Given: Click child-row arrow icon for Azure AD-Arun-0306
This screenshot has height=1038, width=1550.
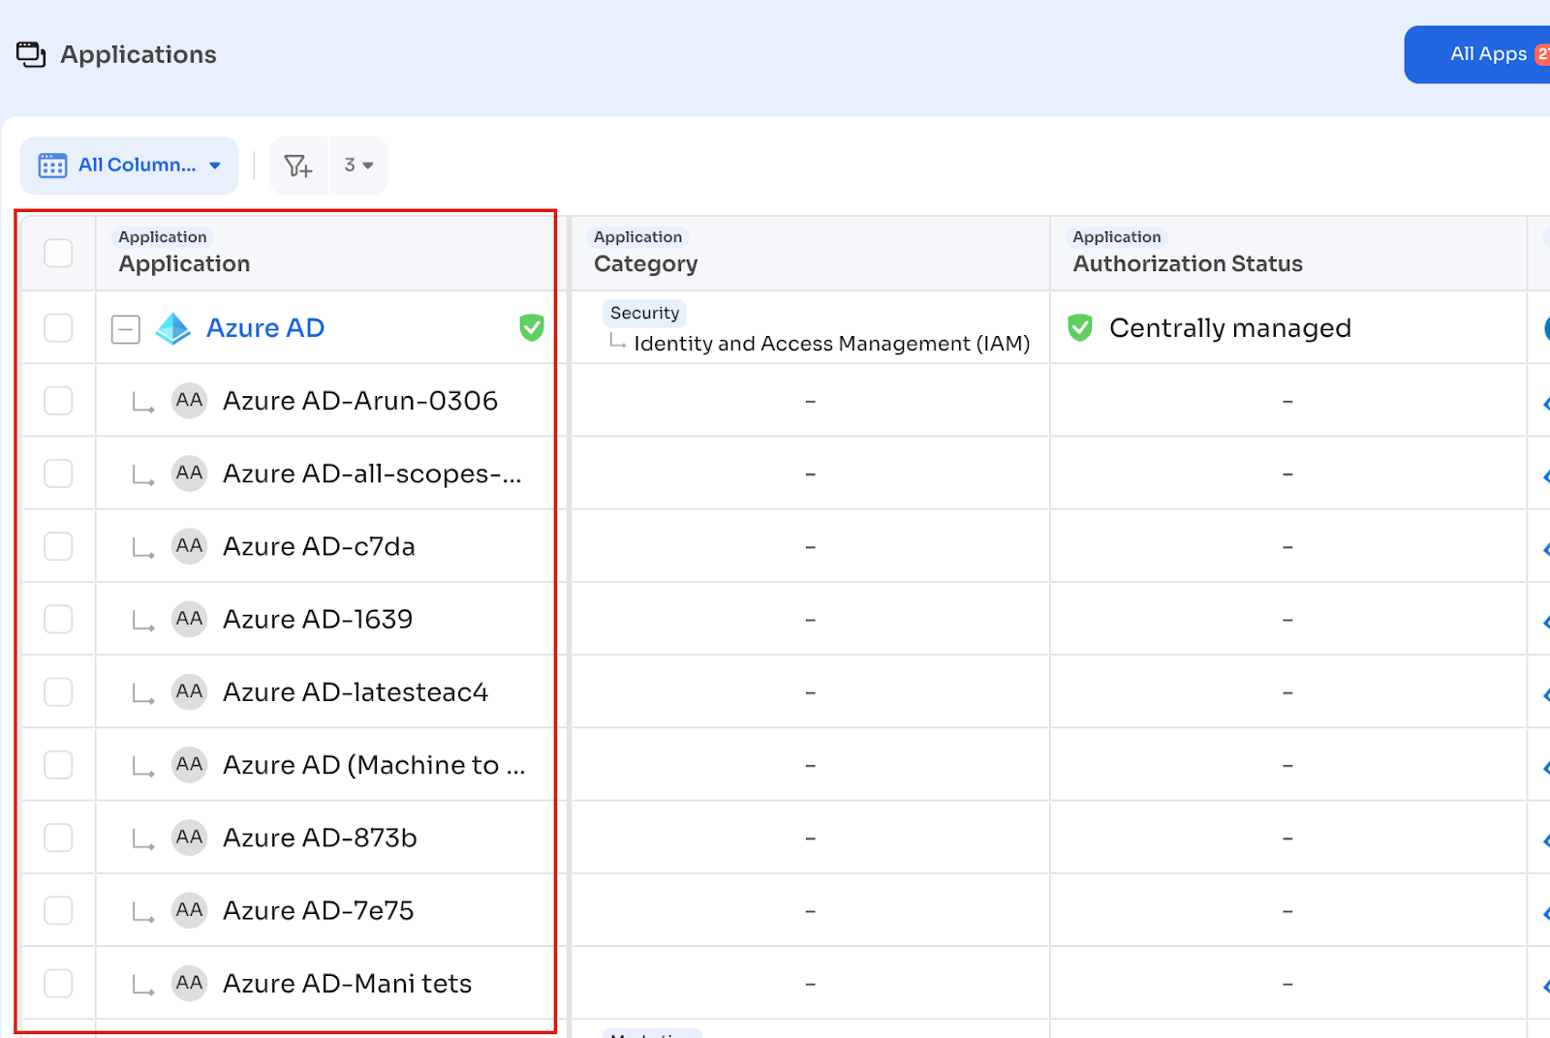Looking at the screenshot, I should (143, 403).
